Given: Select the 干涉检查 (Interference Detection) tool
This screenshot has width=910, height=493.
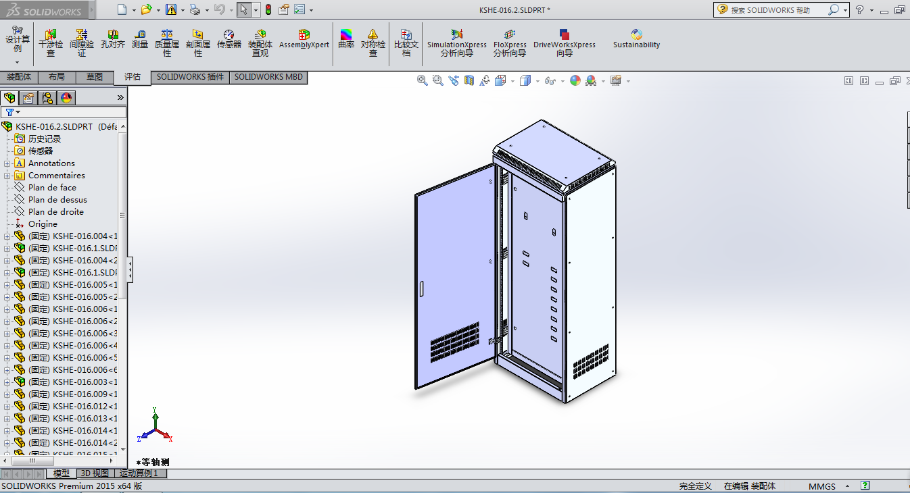Looking at the screenshot, I should pos(51,41).
